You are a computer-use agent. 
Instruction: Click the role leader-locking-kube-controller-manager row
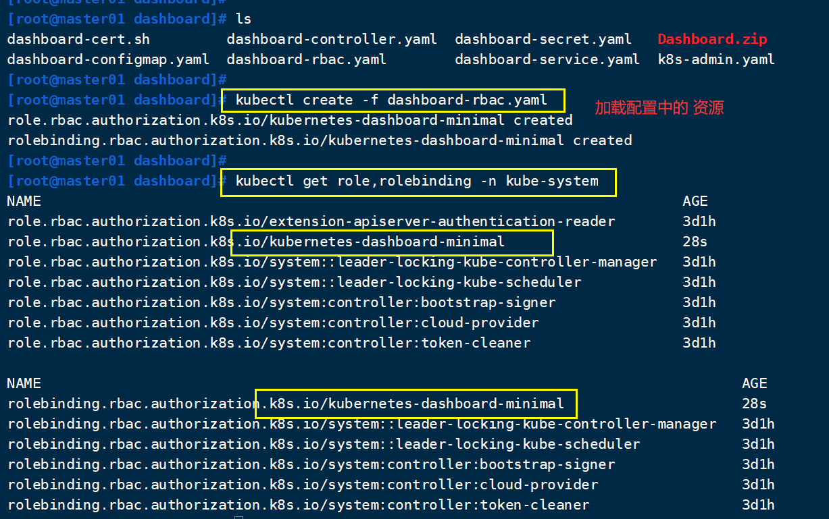coord(361,262)
